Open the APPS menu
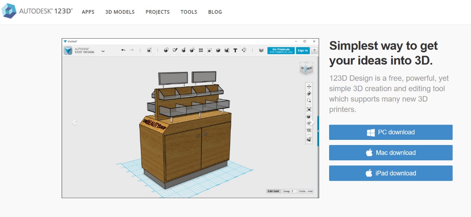The image size is (471, 217). point(88,12)
